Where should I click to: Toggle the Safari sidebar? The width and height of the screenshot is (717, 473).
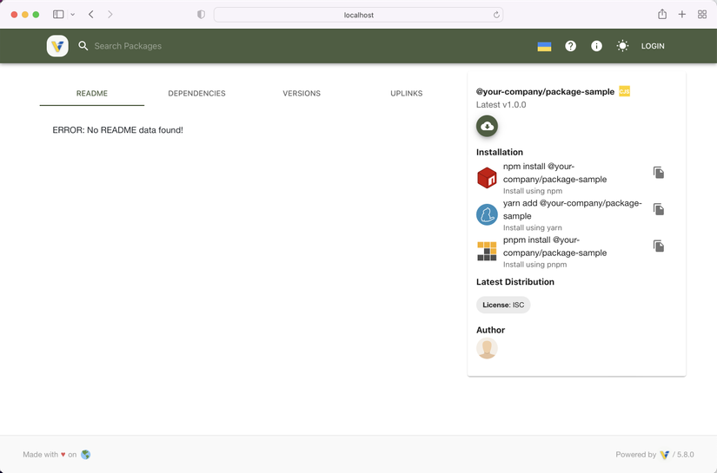tap(58, 15)
